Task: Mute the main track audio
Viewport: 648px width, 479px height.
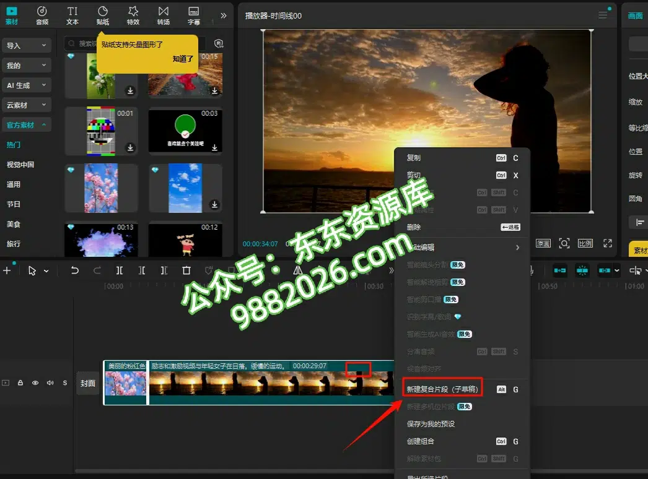Action: pos(50,383)
